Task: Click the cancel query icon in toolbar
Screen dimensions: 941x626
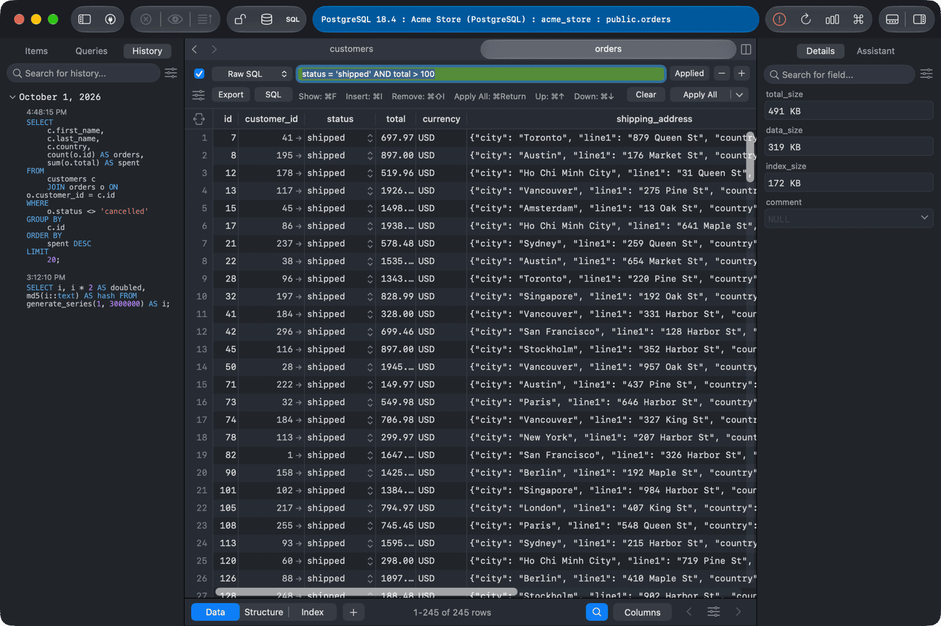Action: tap(146, 19)
